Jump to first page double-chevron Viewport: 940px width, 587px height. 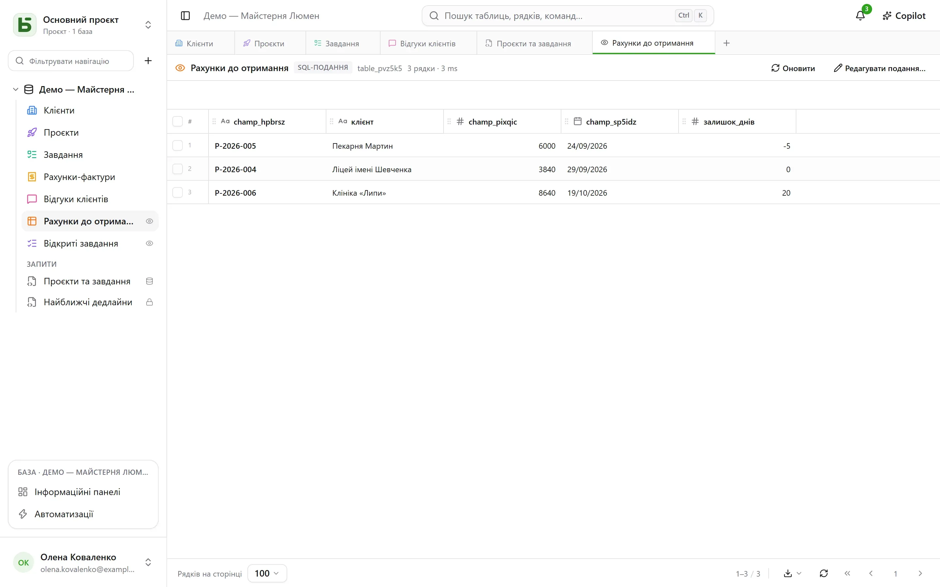tap(848, 573)
